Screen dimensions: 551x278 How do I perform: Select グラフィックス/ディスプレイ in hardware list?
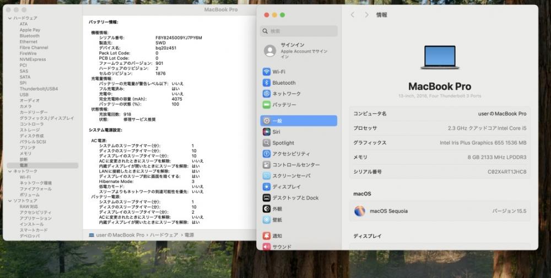tap(47, 119)
